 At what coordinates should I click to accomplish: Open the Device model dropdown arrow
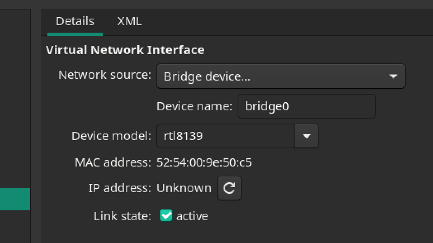point(306,136)
